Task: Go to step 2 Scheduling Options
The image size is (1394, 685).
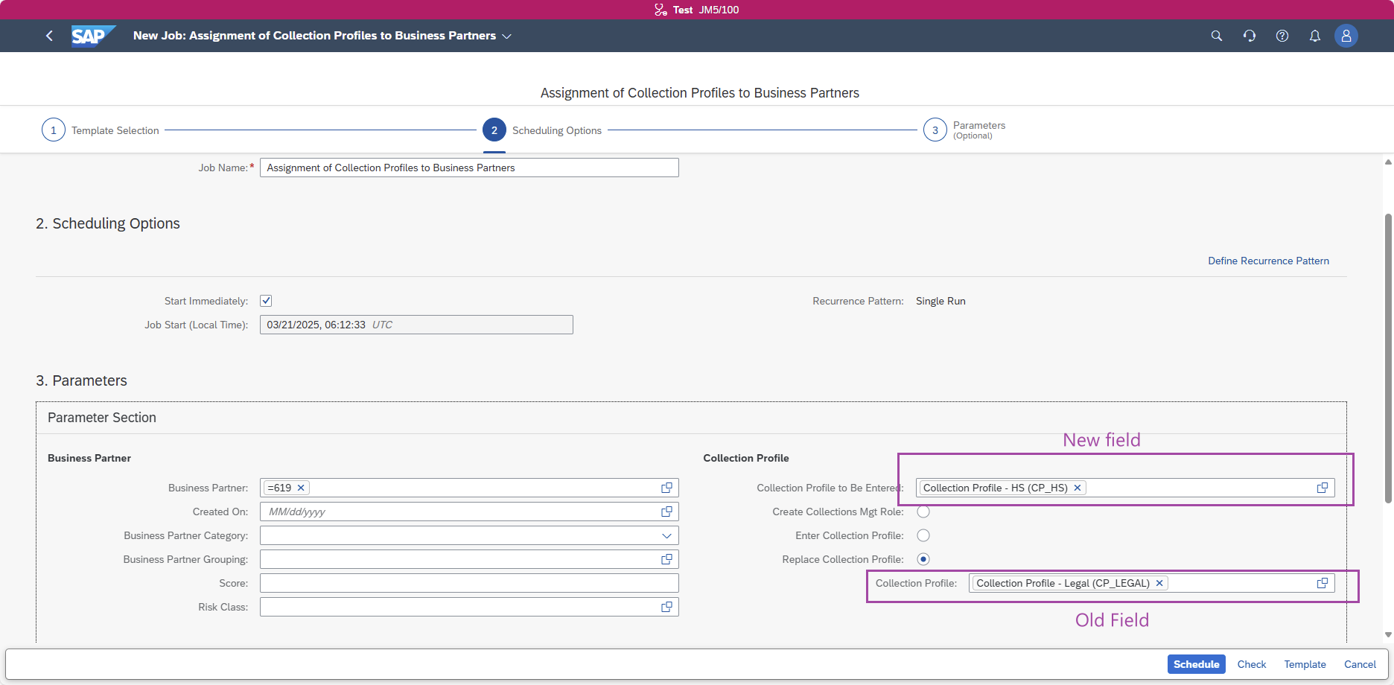Action: [542, 130]
